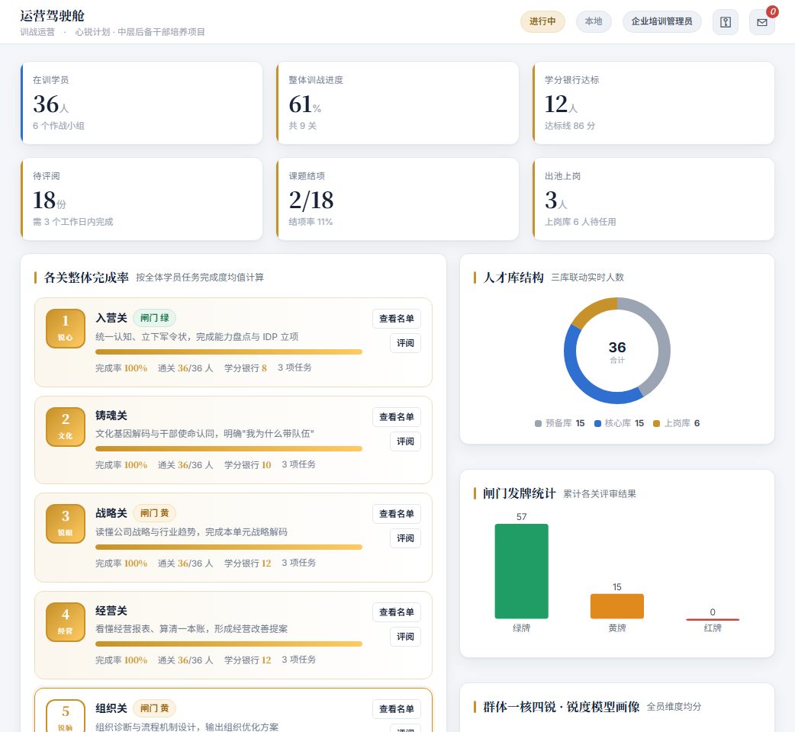Image resolution: width=795 pixels, height=732 pixels.
Task: Click the 上岗库 6 人待任用 text
Action: (580, 222)
